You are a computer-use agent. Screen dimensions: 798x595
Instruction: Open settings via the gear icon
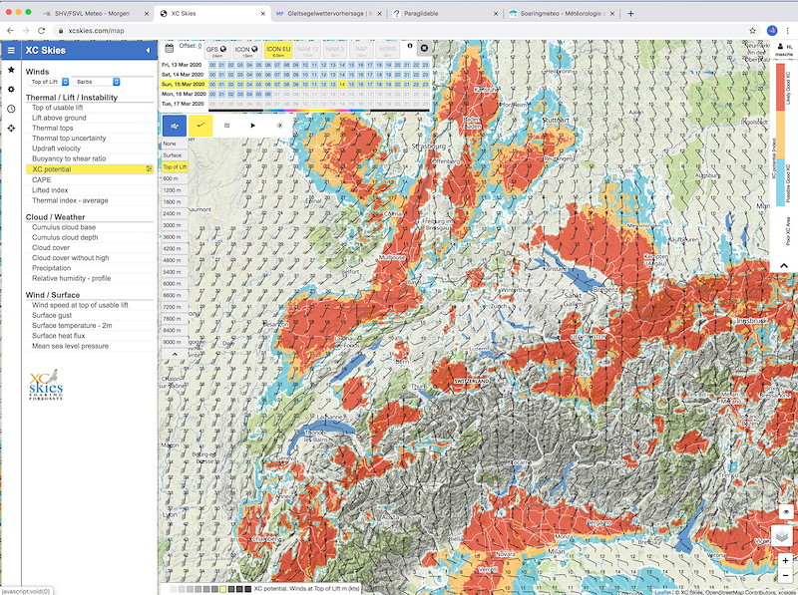point(11,89)
